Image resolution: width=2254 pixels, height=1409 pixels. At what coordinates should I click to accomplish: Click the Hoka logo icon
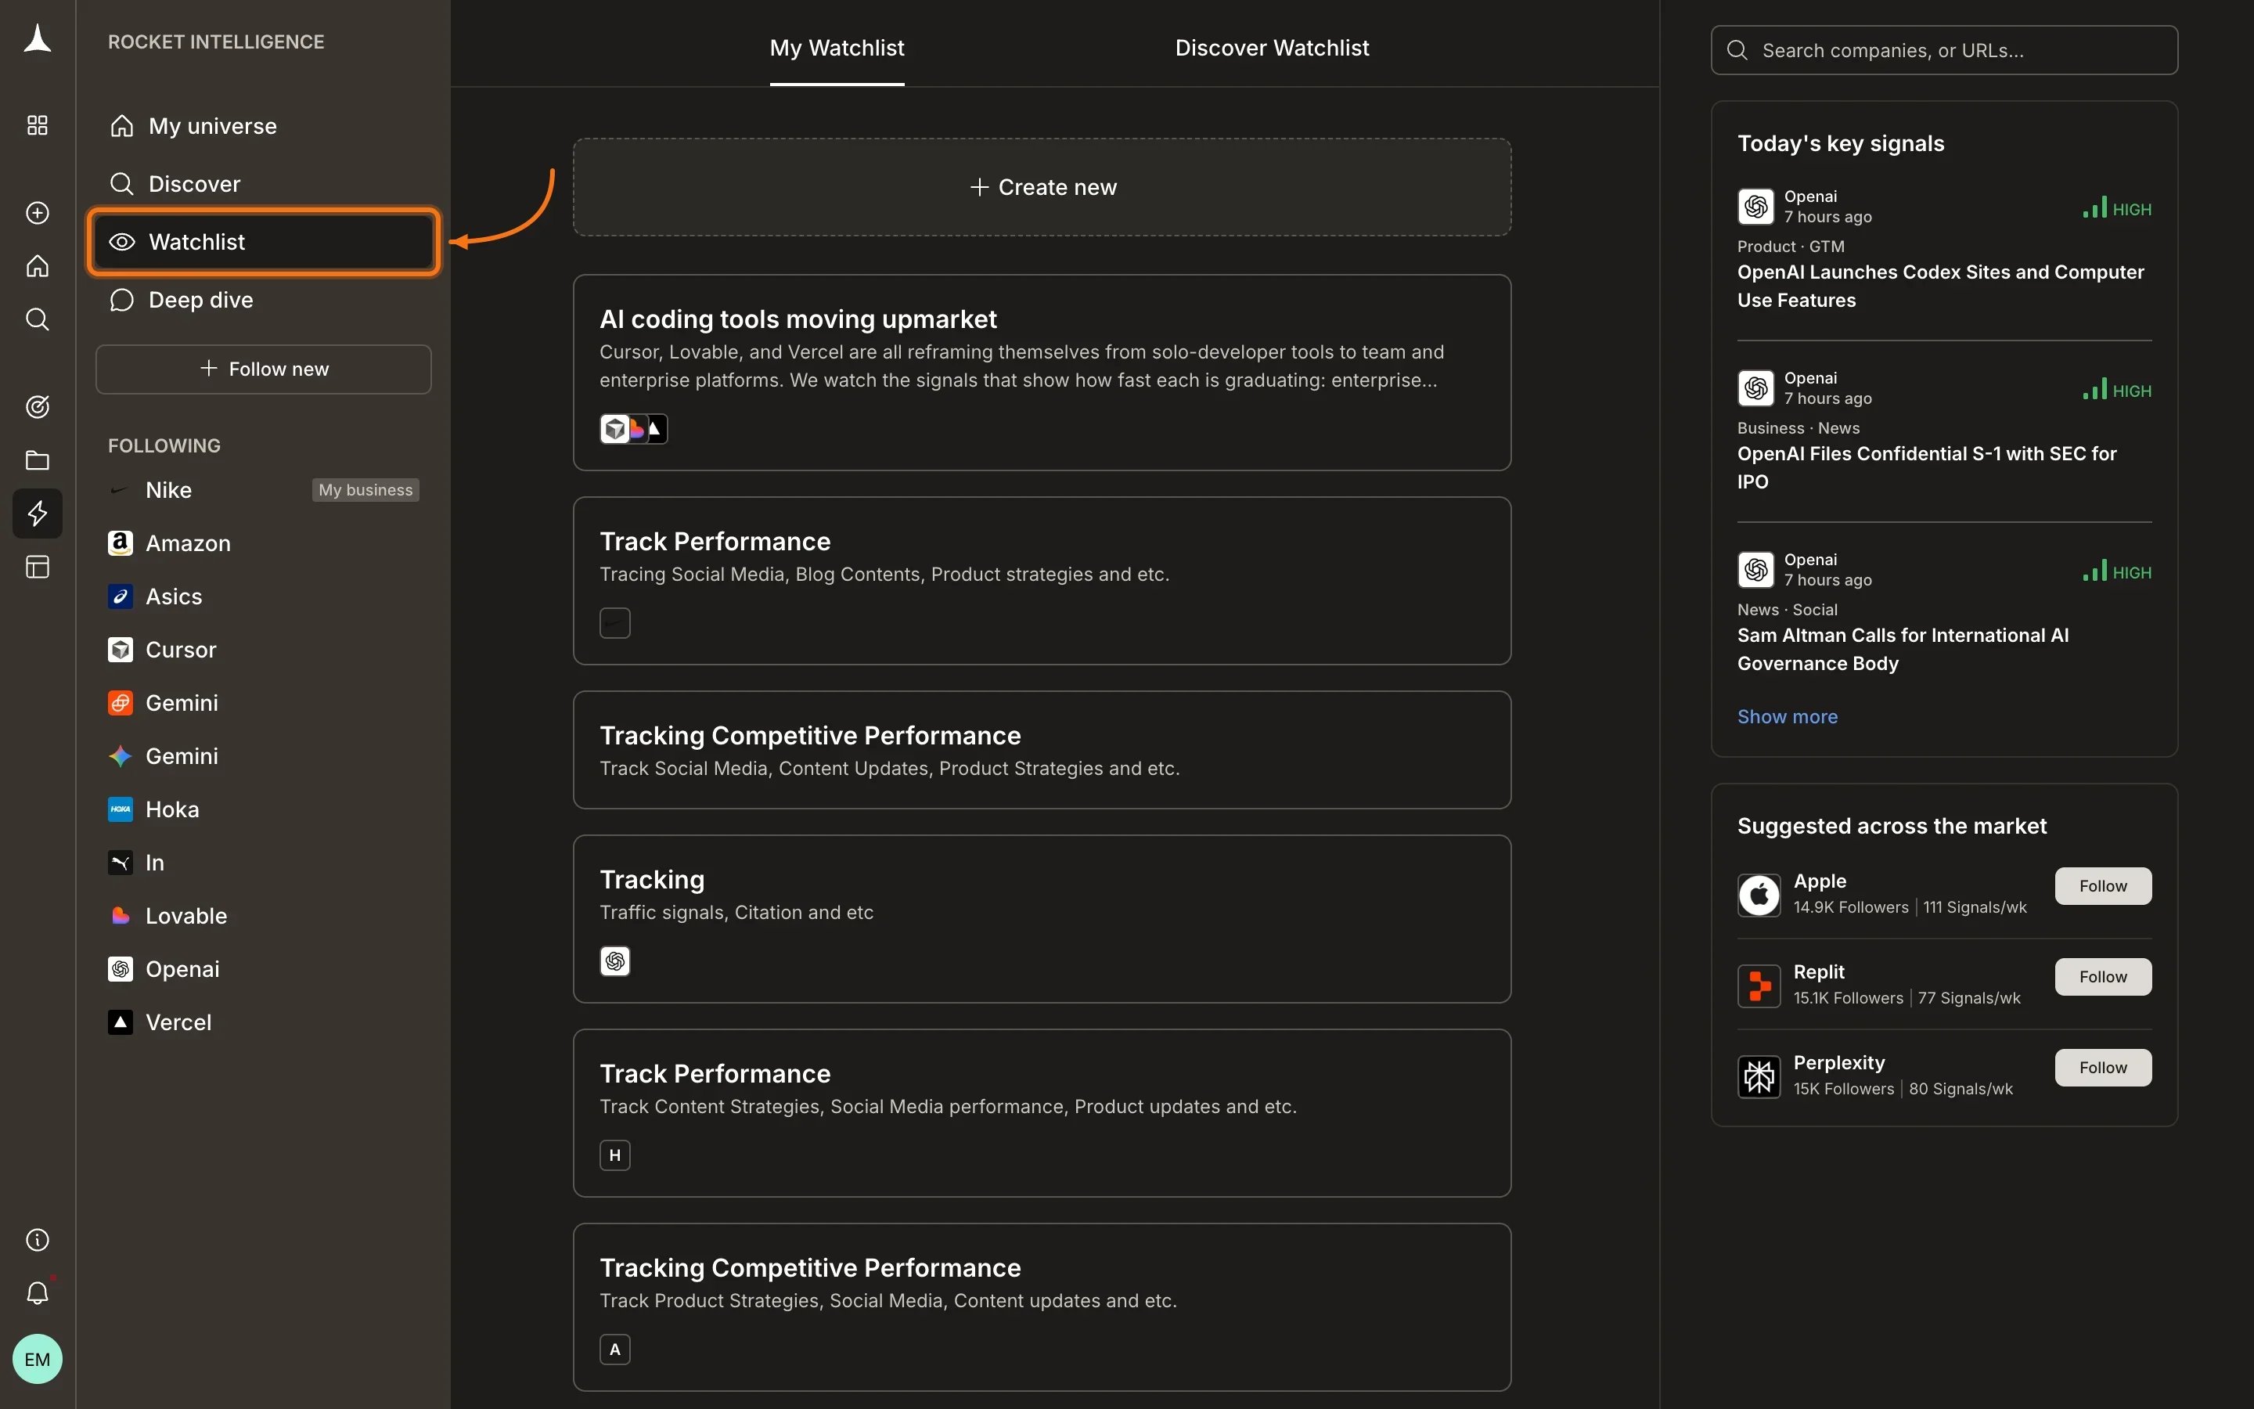(x=121, y=809)
